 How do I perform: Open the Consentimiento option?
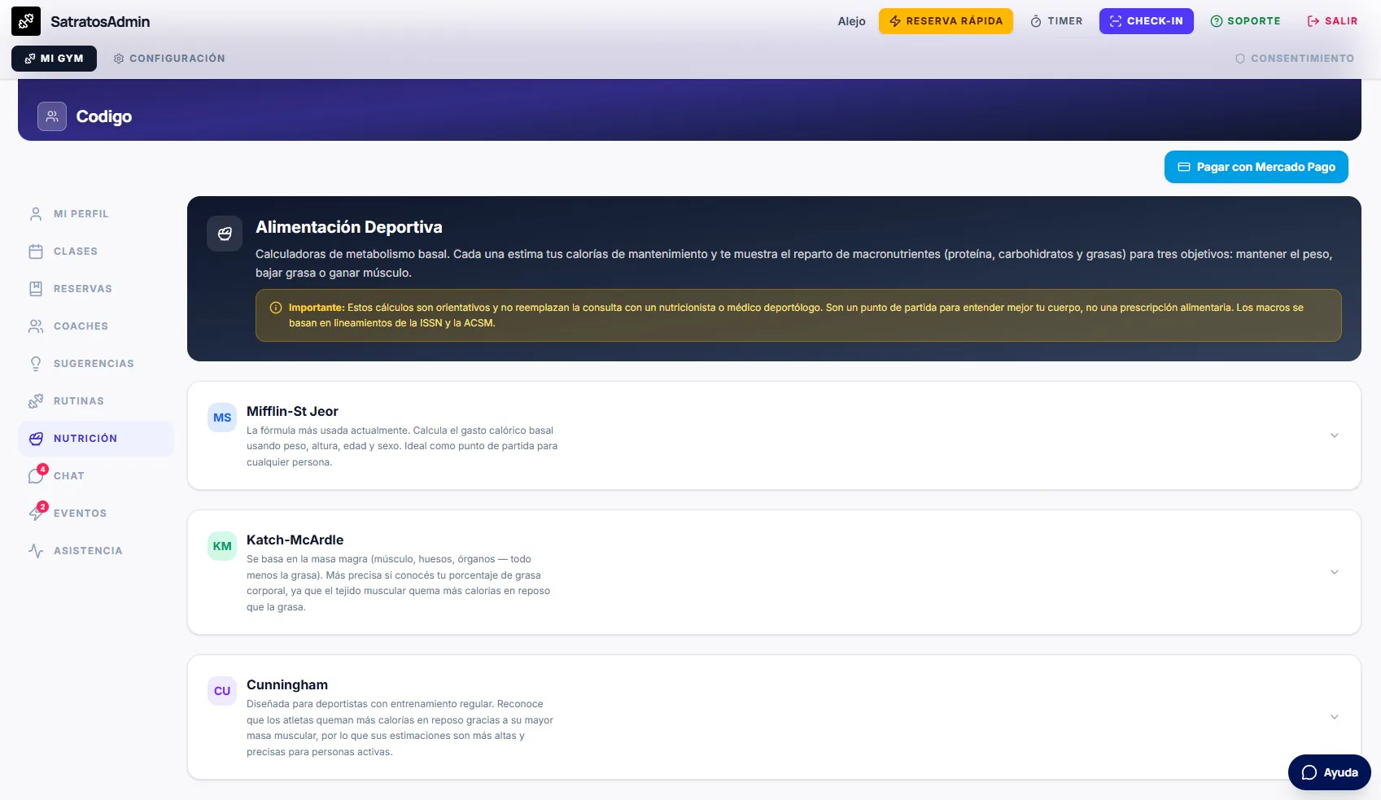tap(1294, 59)
